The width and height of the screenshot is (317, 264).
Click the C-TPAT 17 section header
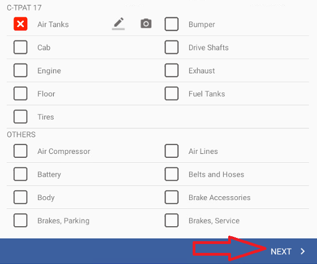click(x=24, y=8)
